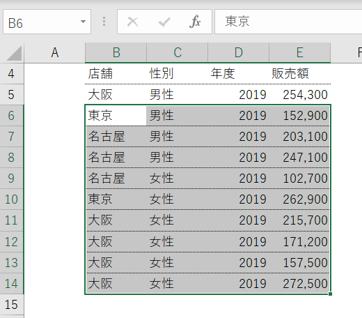Click the 272,500 sales cell
Image resolution: width=362 pixels, height=318 pixels.
[x=300, y=284]
